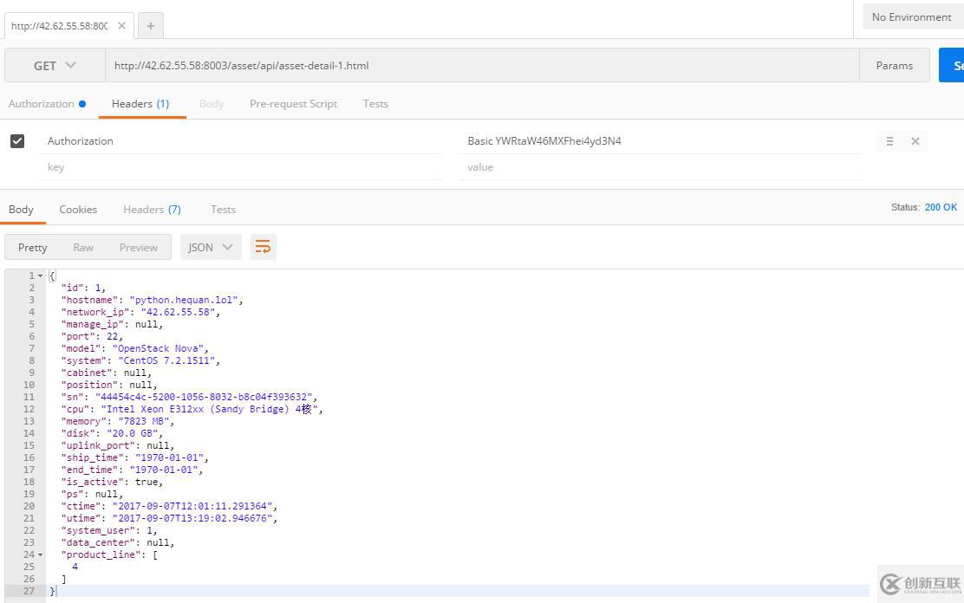
Task: Collapse the product_line array at line 24
Action: coord(41,554)
